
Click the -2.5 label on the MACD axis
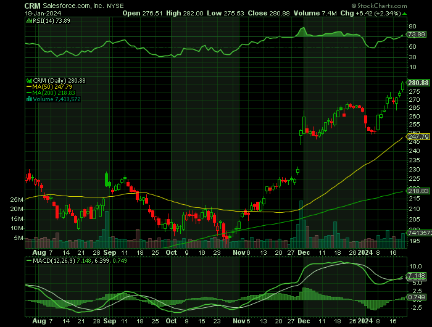point(415,308)
